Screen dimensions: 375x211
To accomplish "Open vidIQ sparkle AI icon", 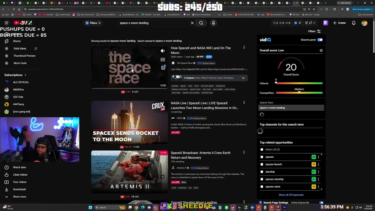I will tap(315, 23).
